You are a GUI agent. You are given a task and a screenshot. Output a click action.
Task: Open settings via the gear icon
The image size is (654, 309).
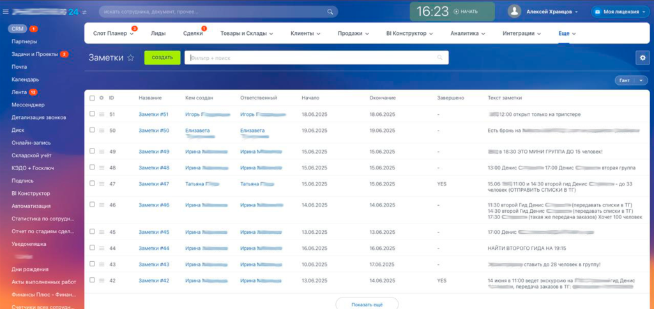pyautogui.click(x=642, y=58)
